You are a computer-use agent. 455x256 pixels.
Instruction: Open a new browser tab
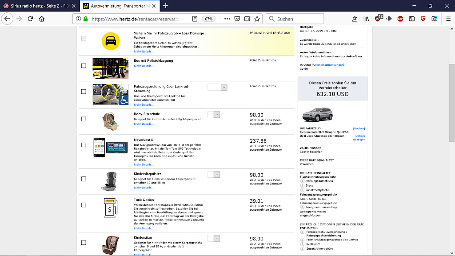(x=166, y=6)
